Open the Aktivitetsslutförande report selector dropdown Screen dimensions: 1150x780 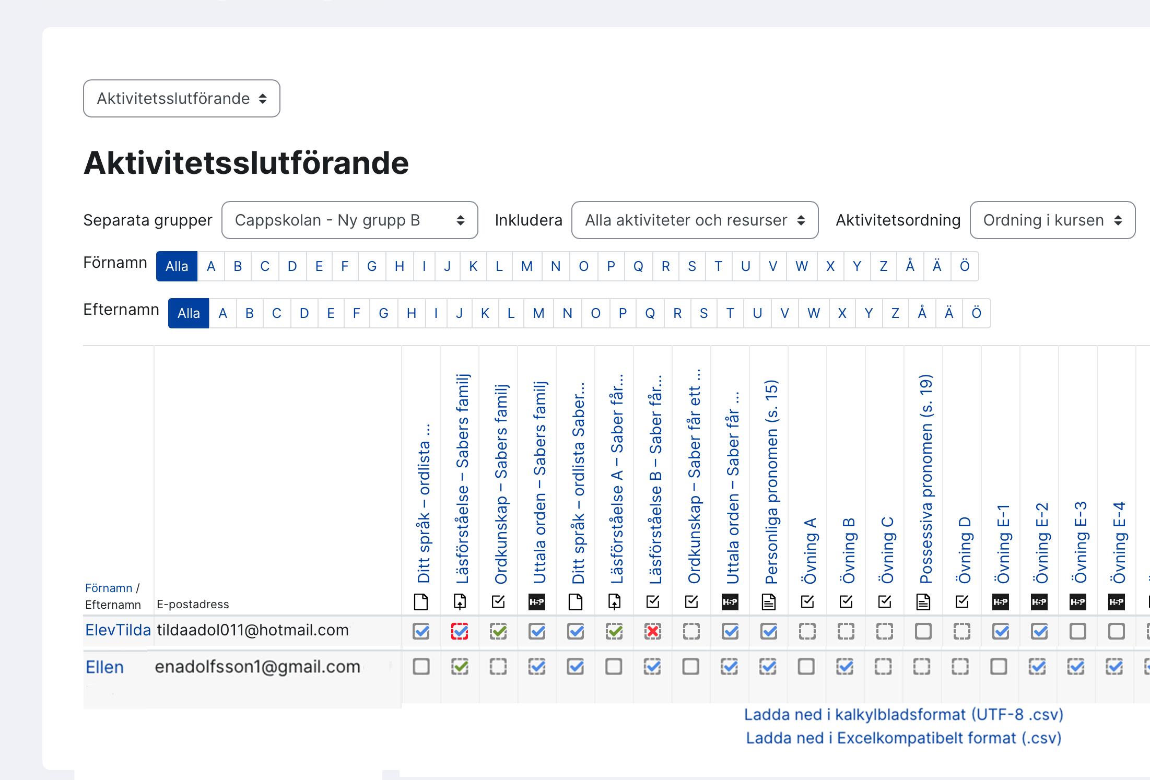182,99
